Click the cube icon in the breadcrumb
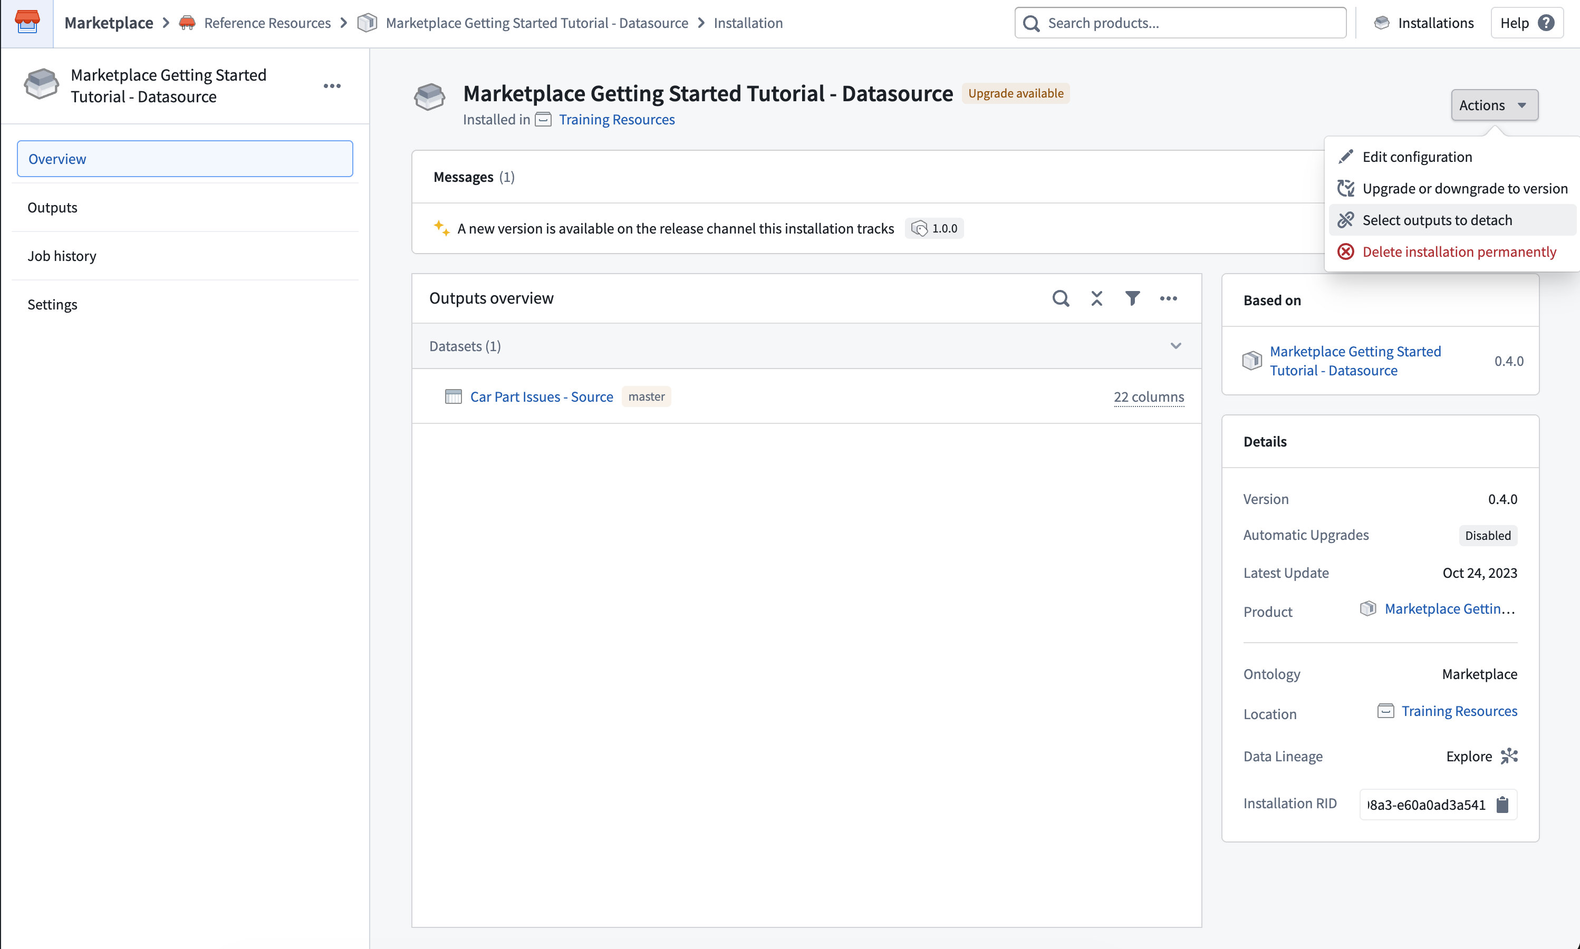1580x949 pixels. (x=367, y=23)
